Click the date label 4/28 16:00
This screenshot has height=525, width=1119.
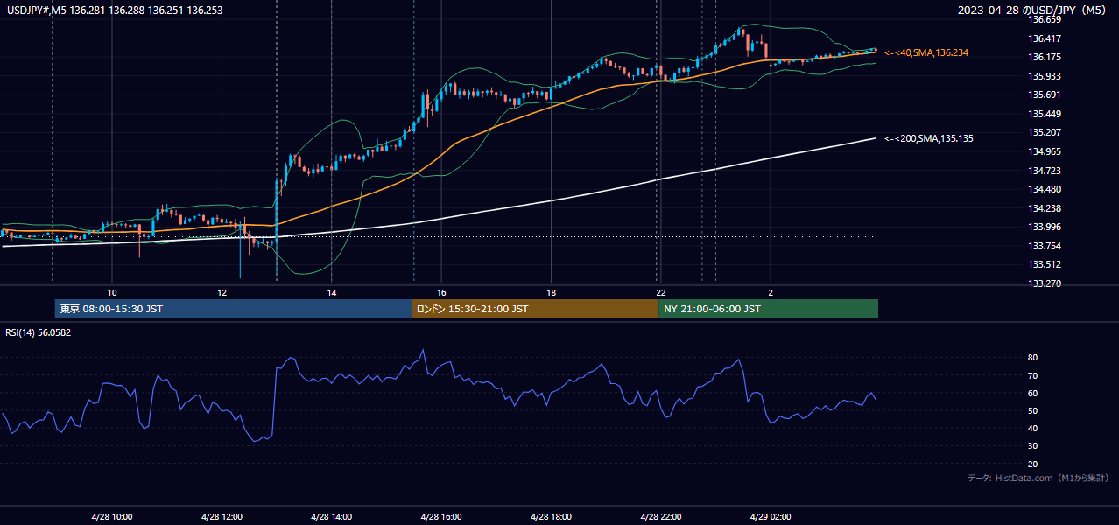[x=440, y=516]
